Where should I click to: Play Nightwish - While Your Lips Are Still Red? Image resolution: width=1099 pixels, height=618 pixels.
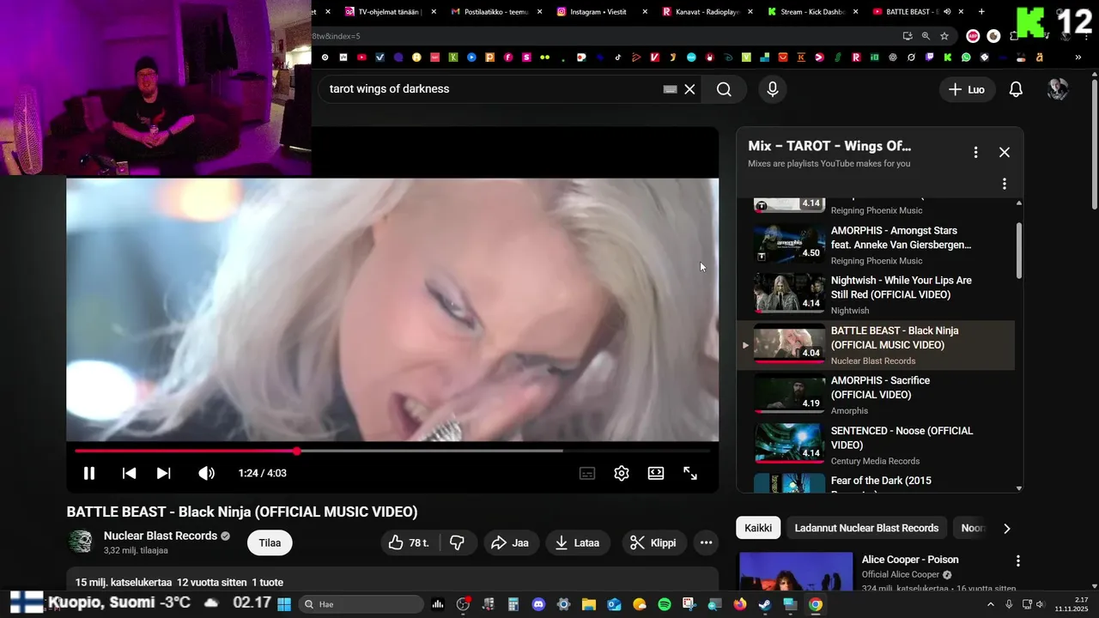pos(876,295)
